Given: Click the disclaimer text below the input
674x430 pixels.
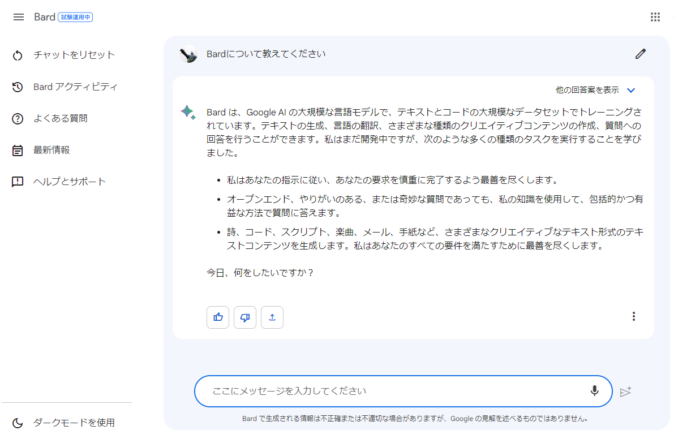Looking at the screenshot, I should pyautogui.click(x=415, y=419).
